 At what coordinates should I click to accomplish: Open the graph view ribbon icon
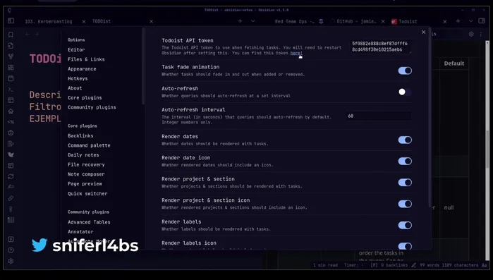[x=11, y=56]
